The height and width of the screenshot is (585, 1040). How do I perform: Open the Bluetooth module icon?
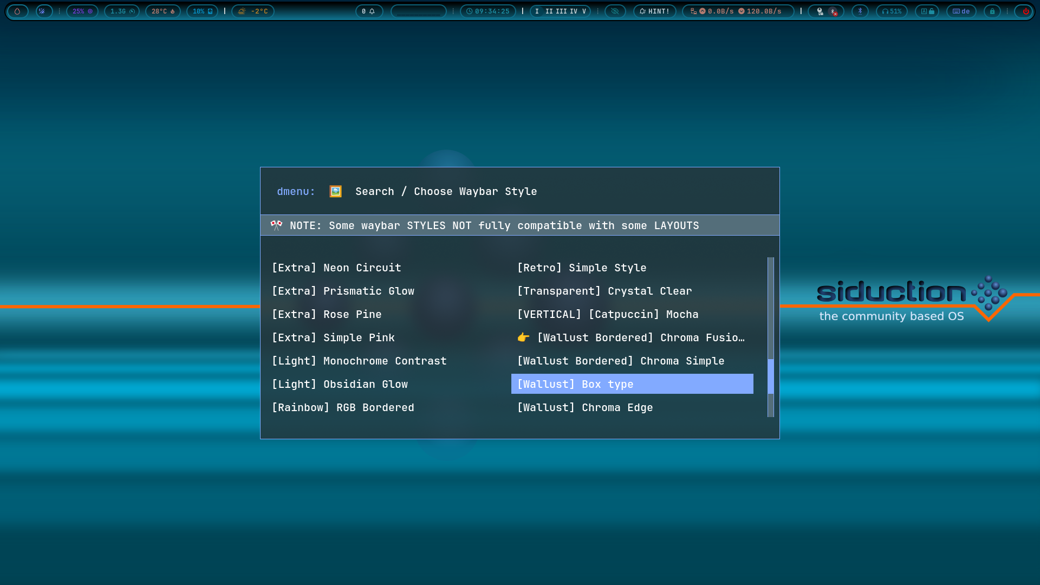point(860,11)
